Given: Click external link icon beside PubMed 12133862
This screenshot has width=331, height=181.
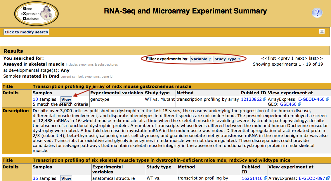Looking at the screenshot, I should [264, 99].
